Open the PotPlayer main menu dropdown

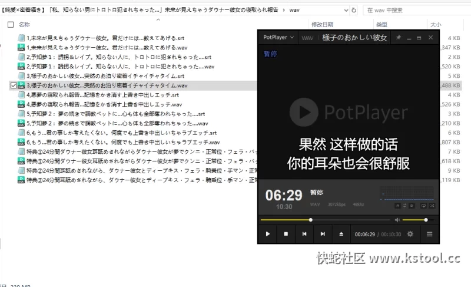[278, 37]
